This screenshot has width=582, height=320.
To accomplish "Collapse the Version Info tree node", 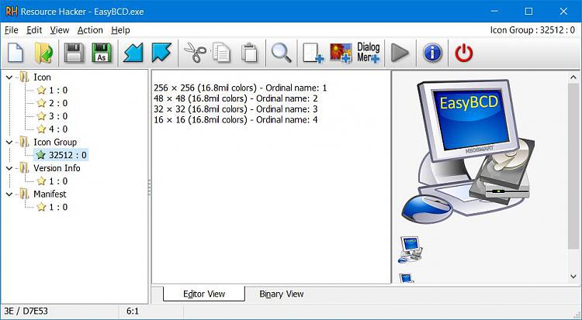I will coord(9,168).
